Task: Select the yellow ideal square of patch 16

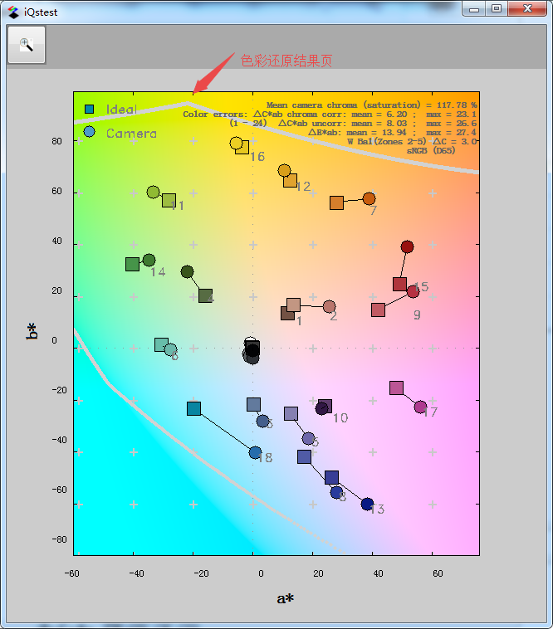Action: click(242, 147)
